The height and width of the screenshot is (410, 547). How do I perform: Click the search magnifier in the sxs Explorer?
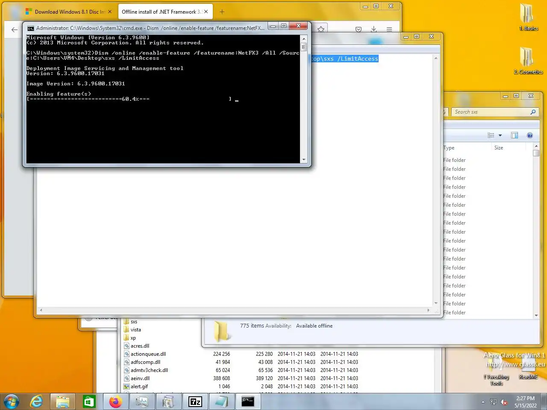(x=533, y=112)
